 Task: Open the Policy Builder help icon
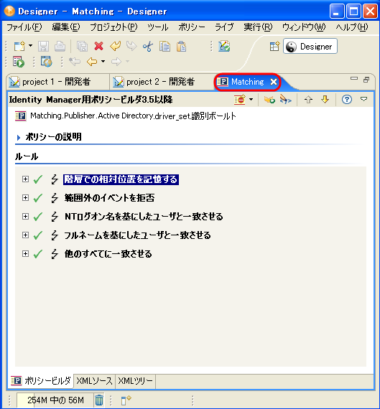point(347,100)
